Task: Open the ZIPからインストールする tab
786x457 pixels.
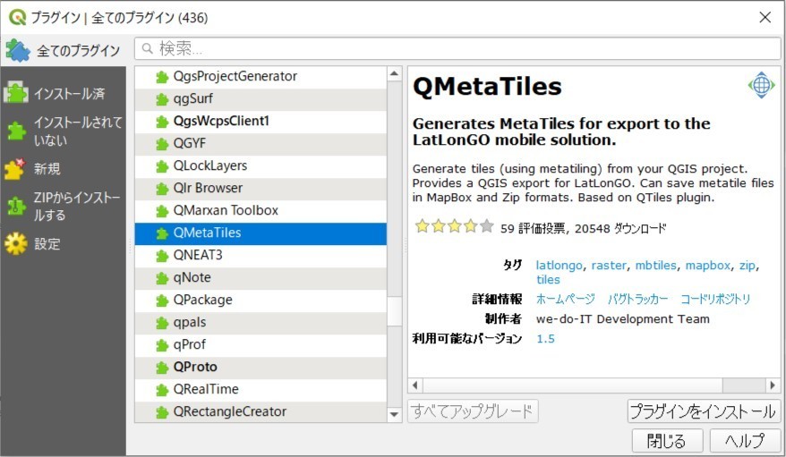Action: point(64,207)
